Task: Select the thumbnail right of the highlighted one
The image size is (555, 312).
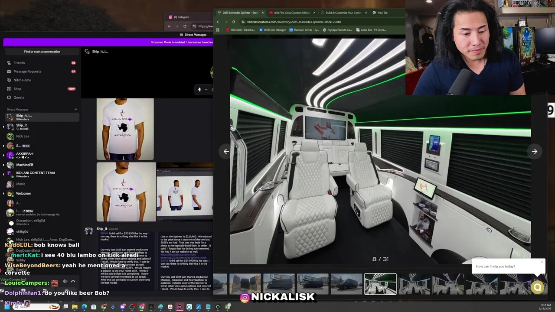Action: (414, 284)
